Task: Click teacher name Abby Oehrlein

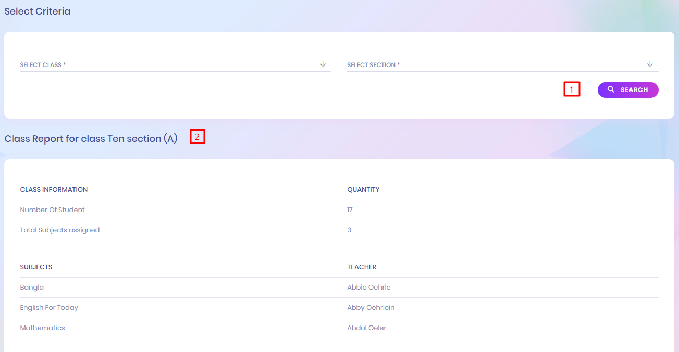Action: tap(371, 308)
